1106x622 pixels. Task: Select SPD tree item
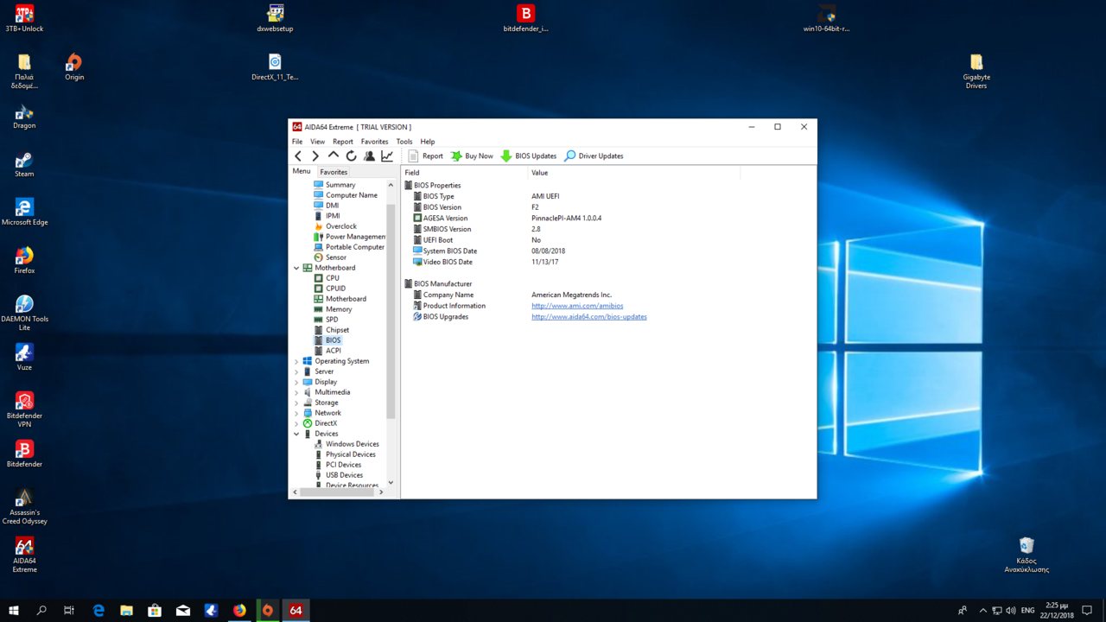(332, 320)
